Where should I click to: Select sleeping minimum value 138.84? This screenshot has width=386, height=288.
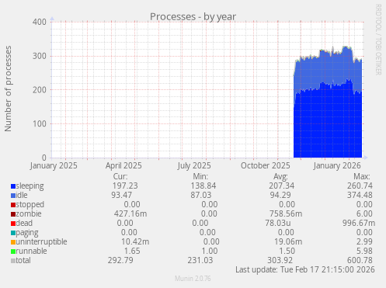203,186
